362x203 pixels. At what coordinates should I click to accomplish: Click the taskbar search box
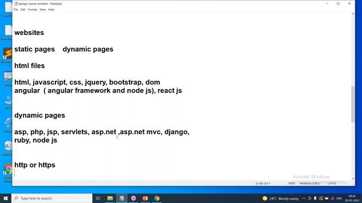point(51,198)
